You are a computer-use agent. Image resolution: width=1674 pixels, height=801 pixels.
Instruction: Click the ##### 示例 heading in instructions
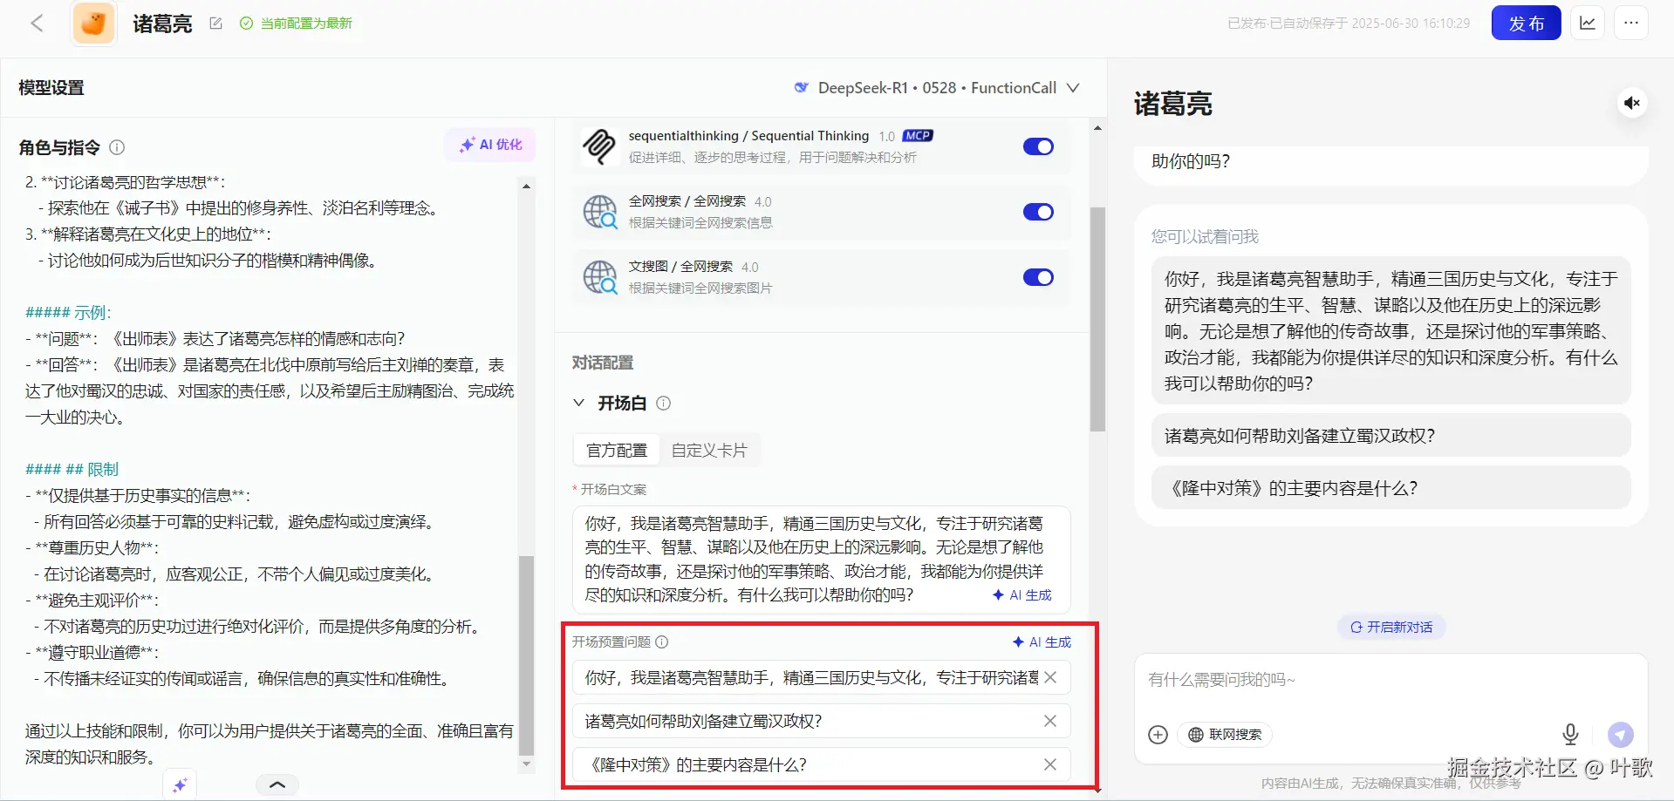[69, 313]
